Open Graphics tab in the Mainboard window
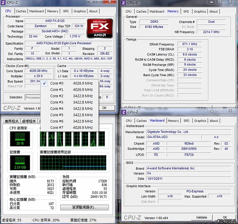Screen dimensions: 238x224 click(x=200, y=121)
